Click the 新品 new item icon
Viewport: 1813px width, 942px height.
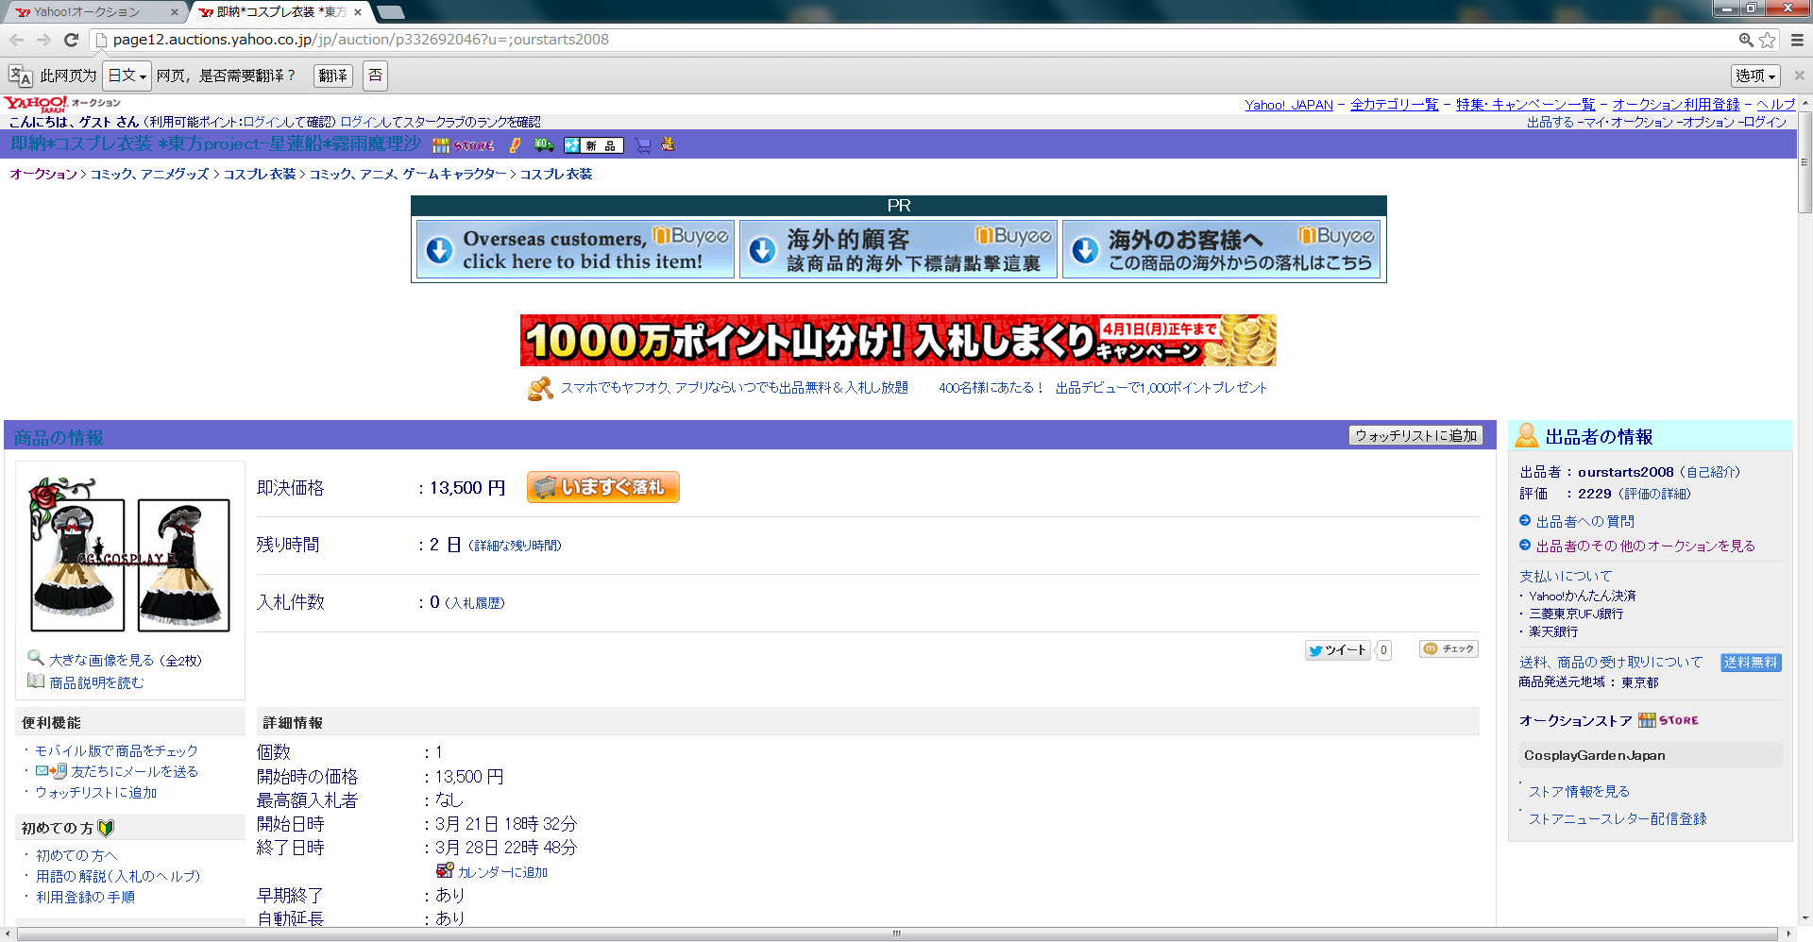pos(594,145)
